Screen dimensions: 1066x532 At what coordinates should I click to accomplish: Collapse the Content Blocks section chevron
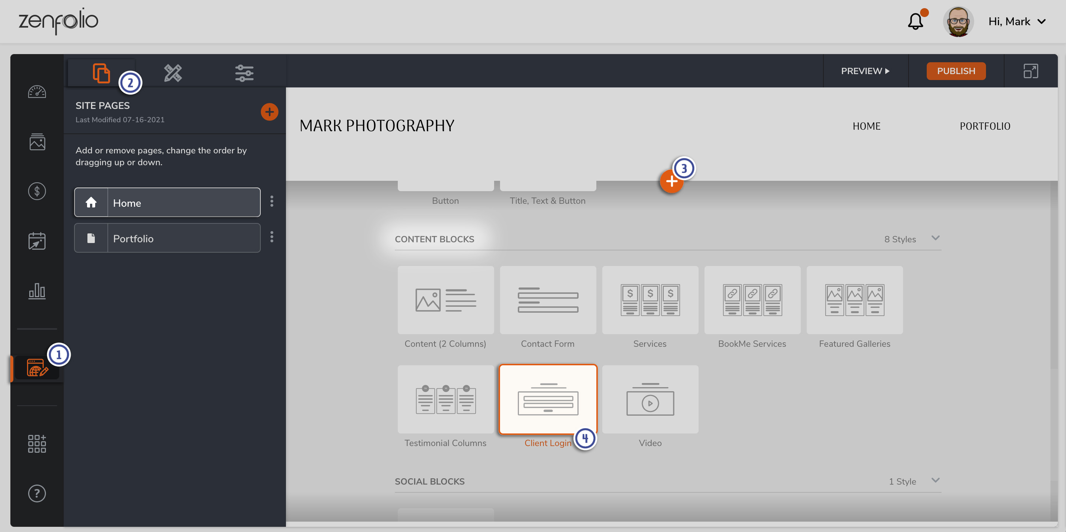coord(935,238)
